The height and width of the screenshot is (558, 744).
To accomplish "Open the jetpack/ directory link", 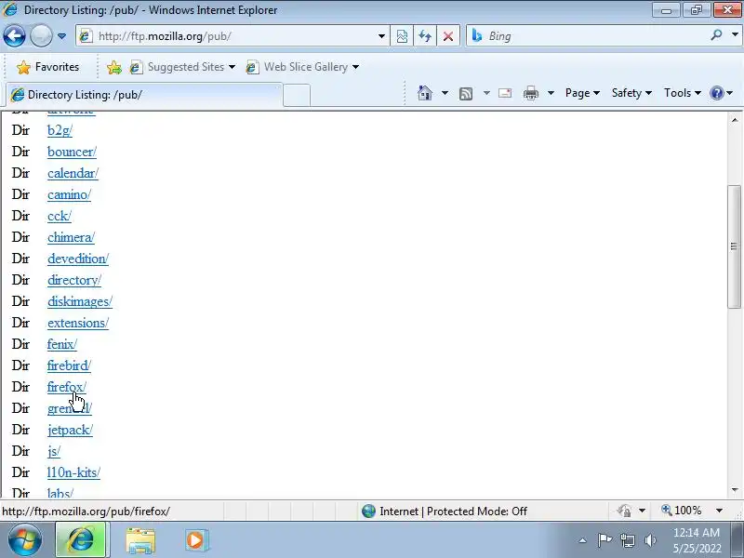I will (70, 430).
